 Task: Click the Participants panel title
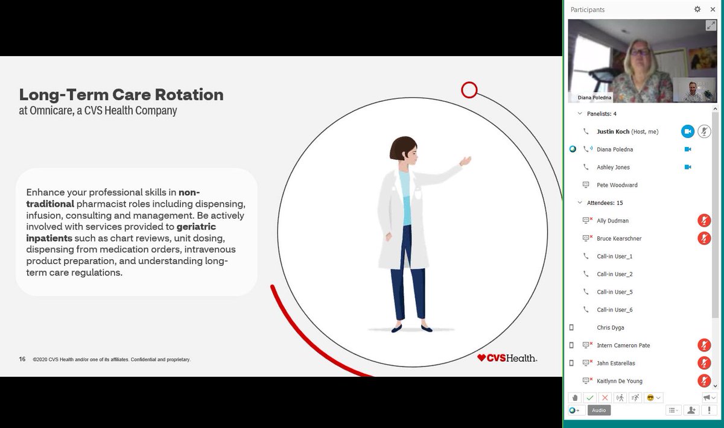point(588,10)
